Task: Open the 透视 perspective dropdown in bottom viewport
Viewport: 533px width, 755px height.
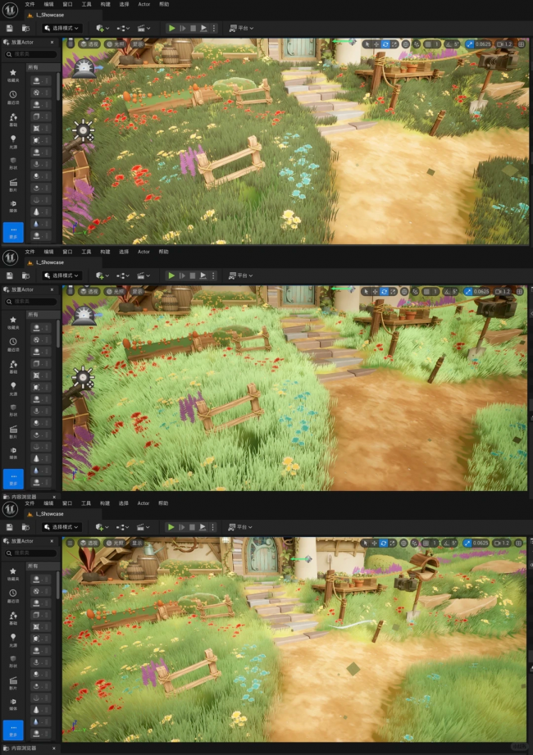Action: (90, 544)
